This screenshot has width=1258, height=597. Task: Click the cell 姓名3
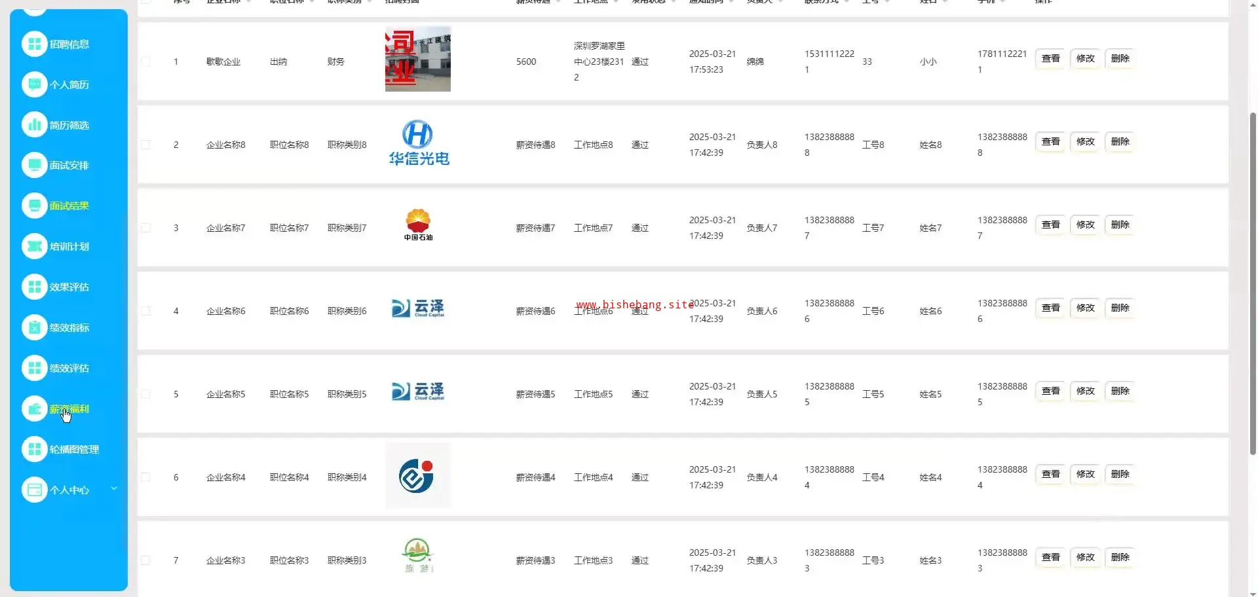tap(930, 560)
